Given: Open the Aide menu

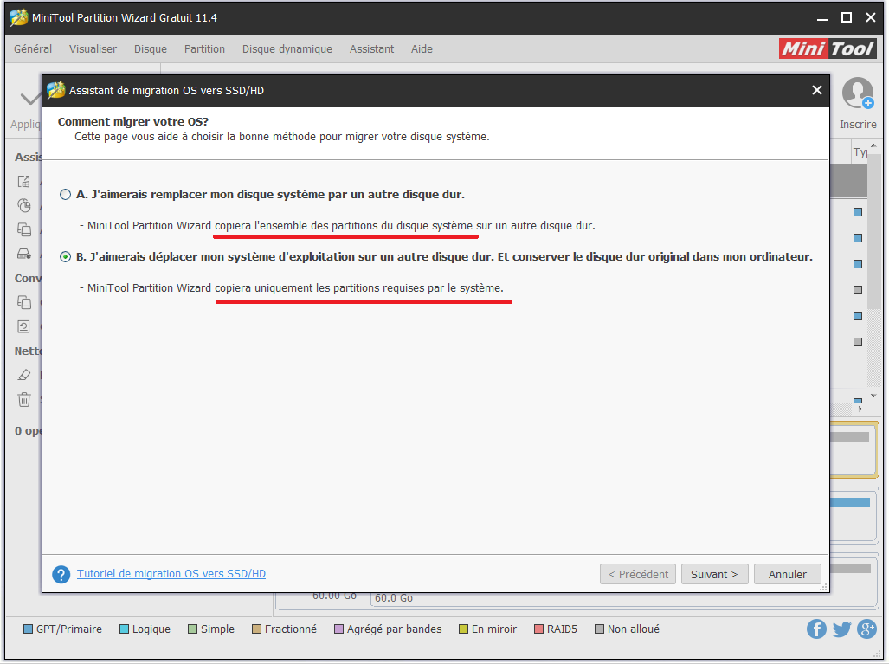Looking at the screenshot, I should 422,49.
